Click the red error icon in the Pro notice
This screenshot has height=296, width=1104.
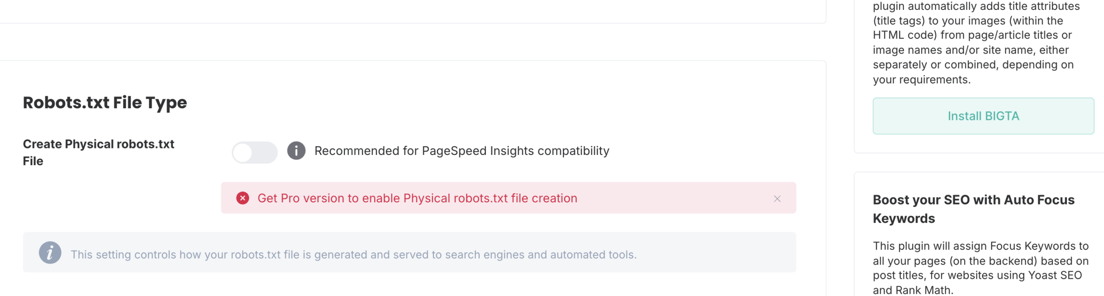[x=243, y=198]
